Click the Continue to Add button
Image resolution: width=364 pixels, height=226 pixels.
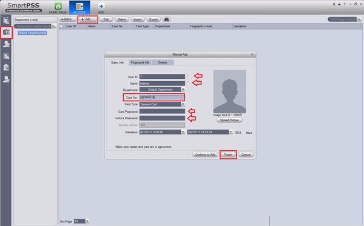pos(205,155)
